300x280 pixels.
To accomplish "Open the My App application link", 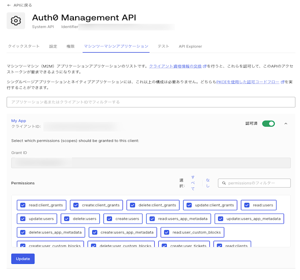I will click(19, 121).
